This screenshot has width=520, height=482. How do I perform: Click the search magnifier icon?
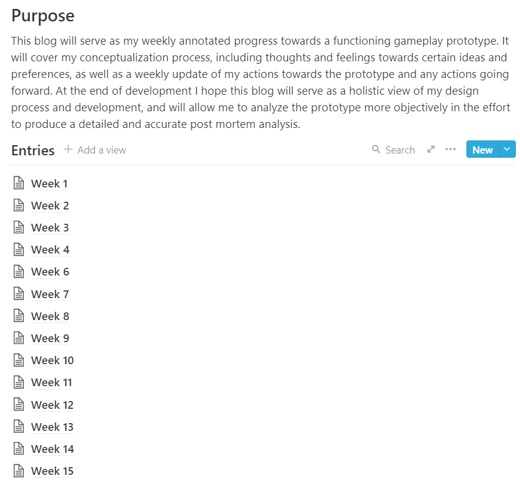pyautogui.click(x=376, y=149)
